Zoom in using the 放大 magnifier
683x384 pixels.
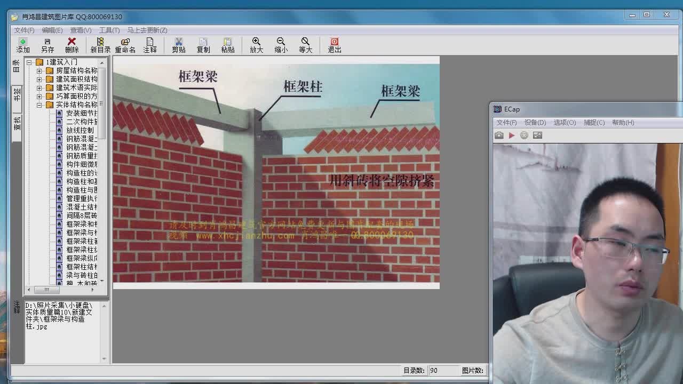pyautogui.click(x=256, y=45)
